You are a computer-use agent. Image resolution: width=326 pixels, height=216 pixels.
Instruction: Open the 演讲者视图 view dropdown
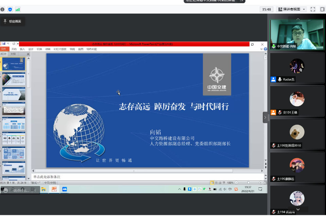[x=291, y=9]
